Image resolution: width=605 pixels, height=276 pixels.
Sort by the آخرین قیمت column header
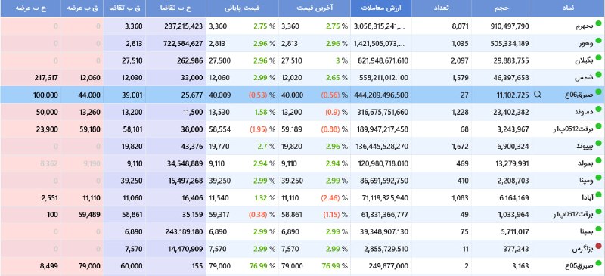point(315,8)
